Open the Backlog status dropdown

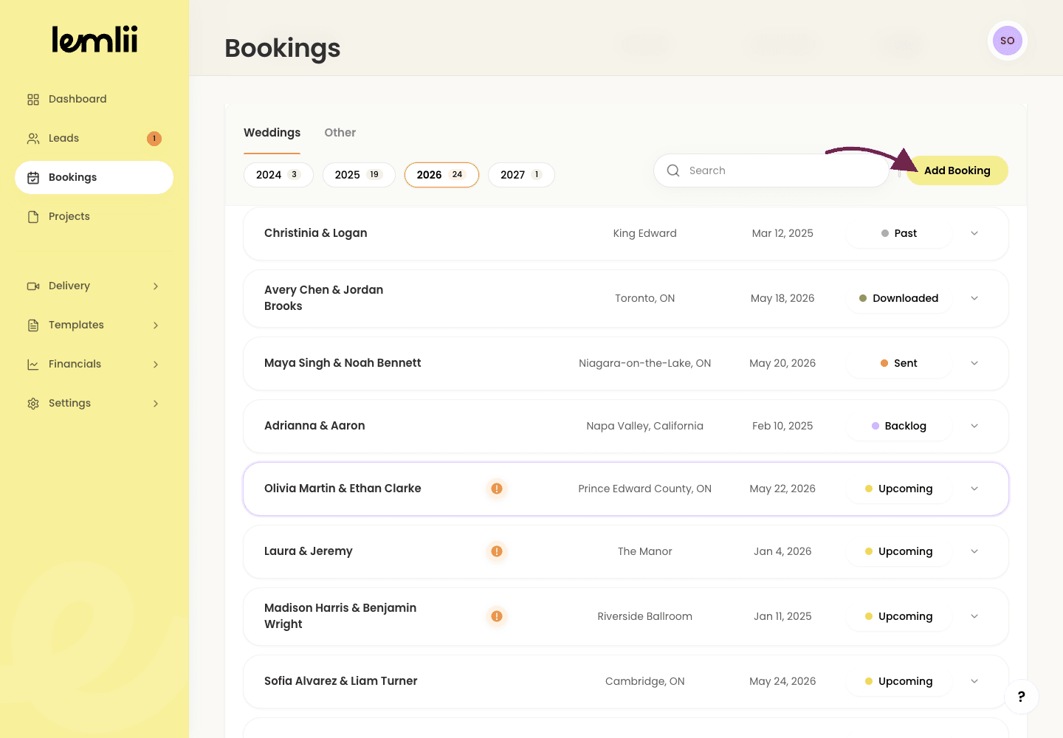[899, 426]
